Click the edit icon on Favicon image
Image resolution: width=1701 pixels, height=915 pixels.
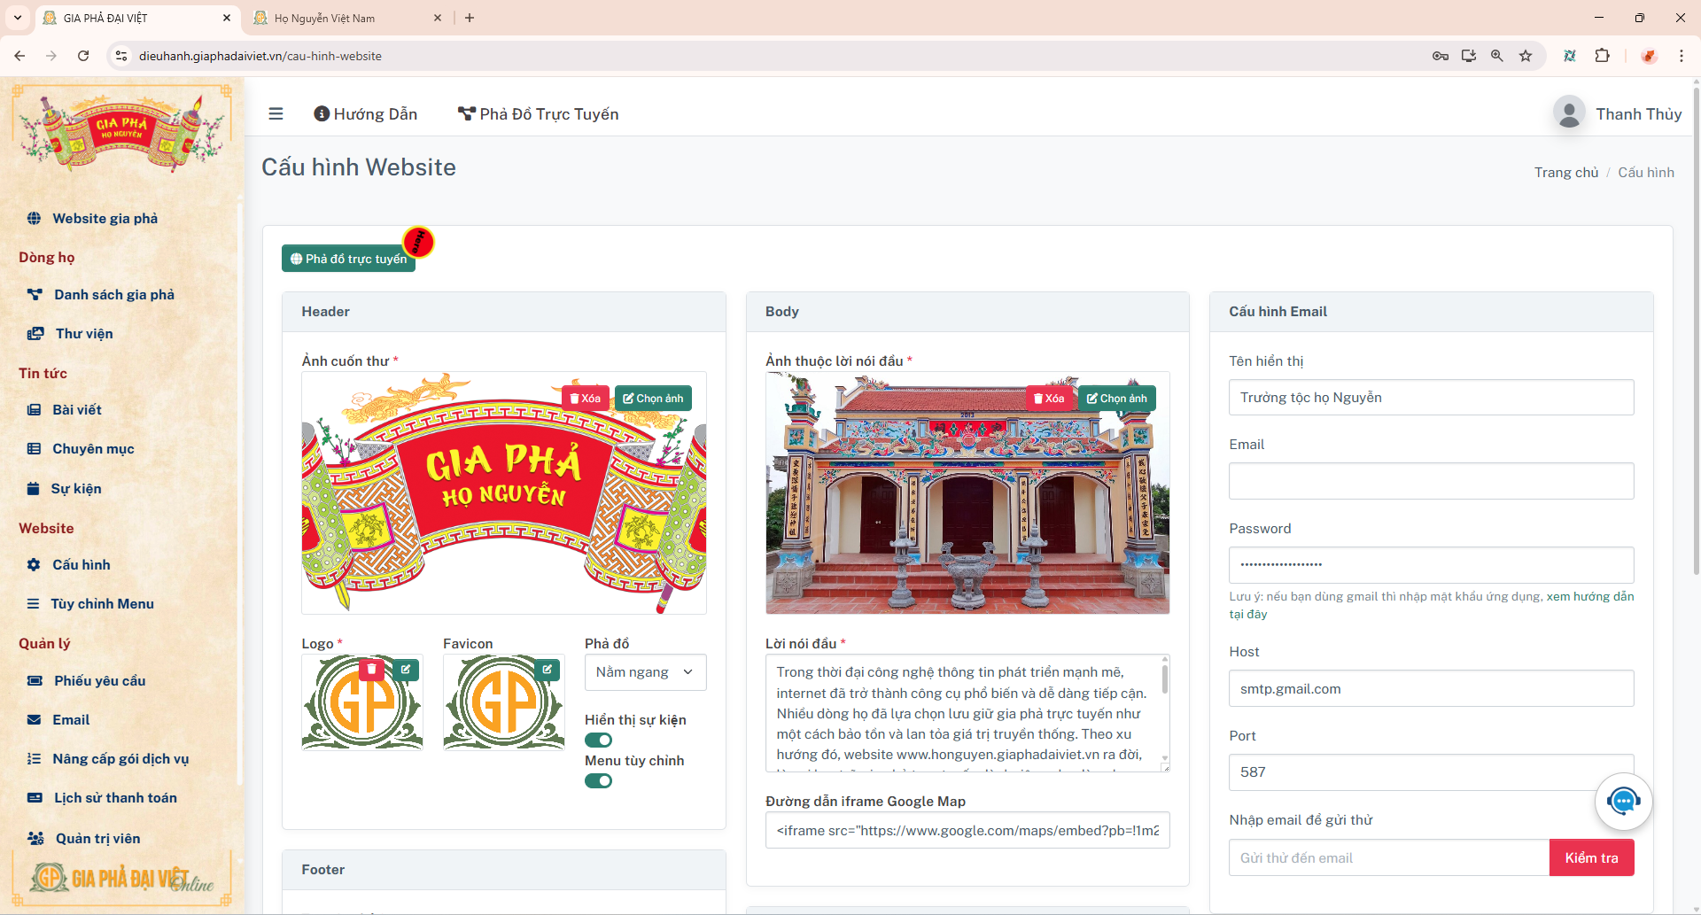coord(548,670)
